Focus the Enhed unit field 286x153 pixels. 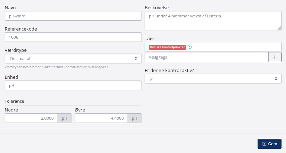coord(73,86)
